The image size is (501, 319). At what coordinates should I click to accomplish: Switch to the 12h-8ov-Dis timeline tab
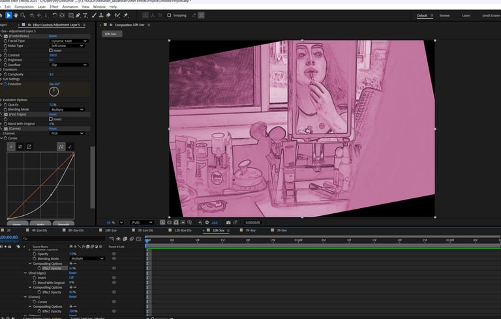183,230
